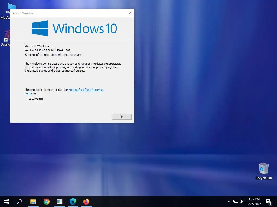Click the Microsoft Corporation copyright line

(53, 55)
